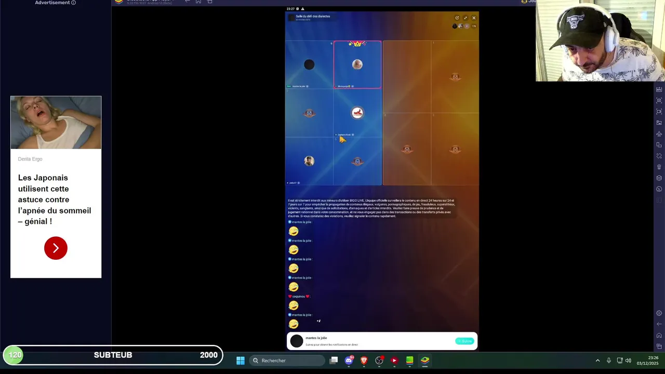
Task: Click the volume speaker icon in the system tray
Action: pos(628,360)
